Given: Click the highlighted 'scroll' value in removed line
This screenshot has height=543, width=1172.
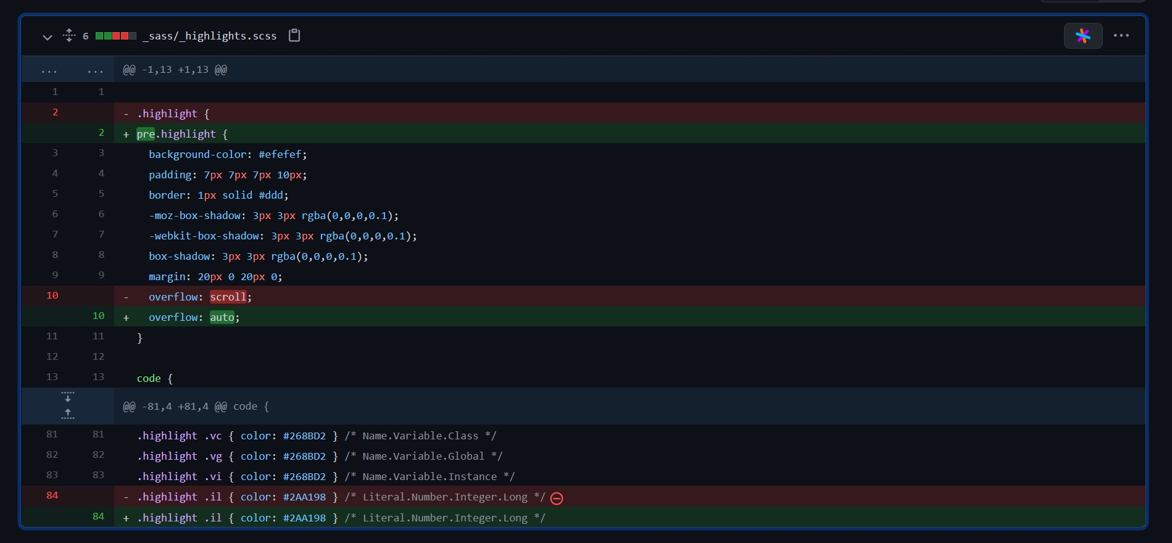Looking at the screenshot, I should pos(228,297).
